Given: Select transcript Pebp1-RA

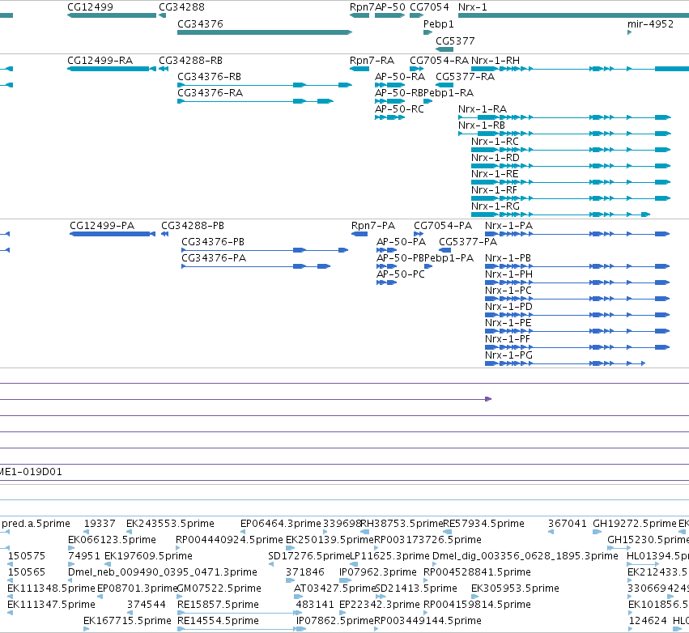Looking at the screenshot, I should pos(428,101).
